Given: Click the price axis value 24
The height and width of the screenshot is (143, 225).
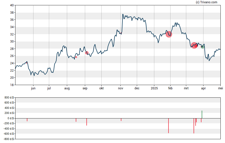Looking at the screenshot, I should 12,63.
